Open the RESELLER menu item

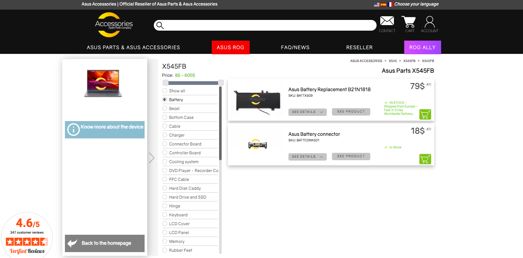pyautogui.click(x=359, y=47)
